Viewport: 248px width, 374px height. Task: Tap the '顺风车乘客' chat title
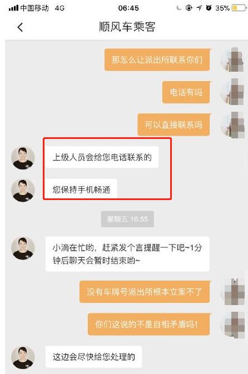(x=127, y=27)
